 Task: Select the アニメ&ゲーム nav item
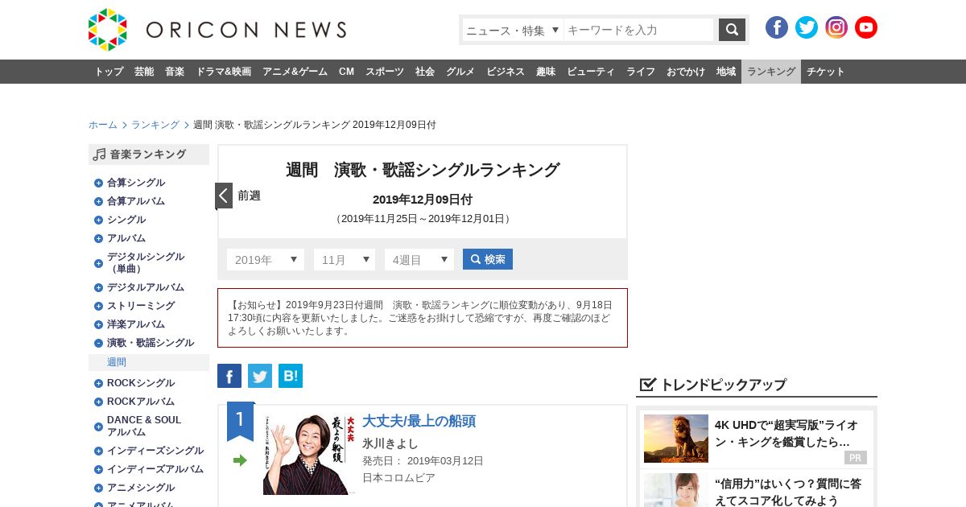295,72
